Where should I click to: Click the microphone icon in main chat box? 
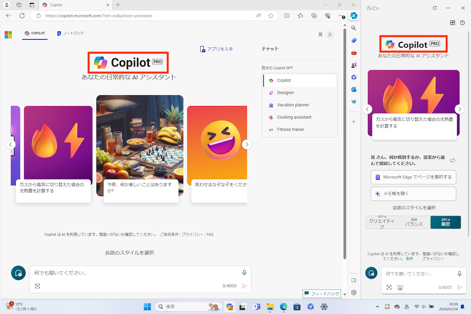pyautogui.click(x=244, y=273)
